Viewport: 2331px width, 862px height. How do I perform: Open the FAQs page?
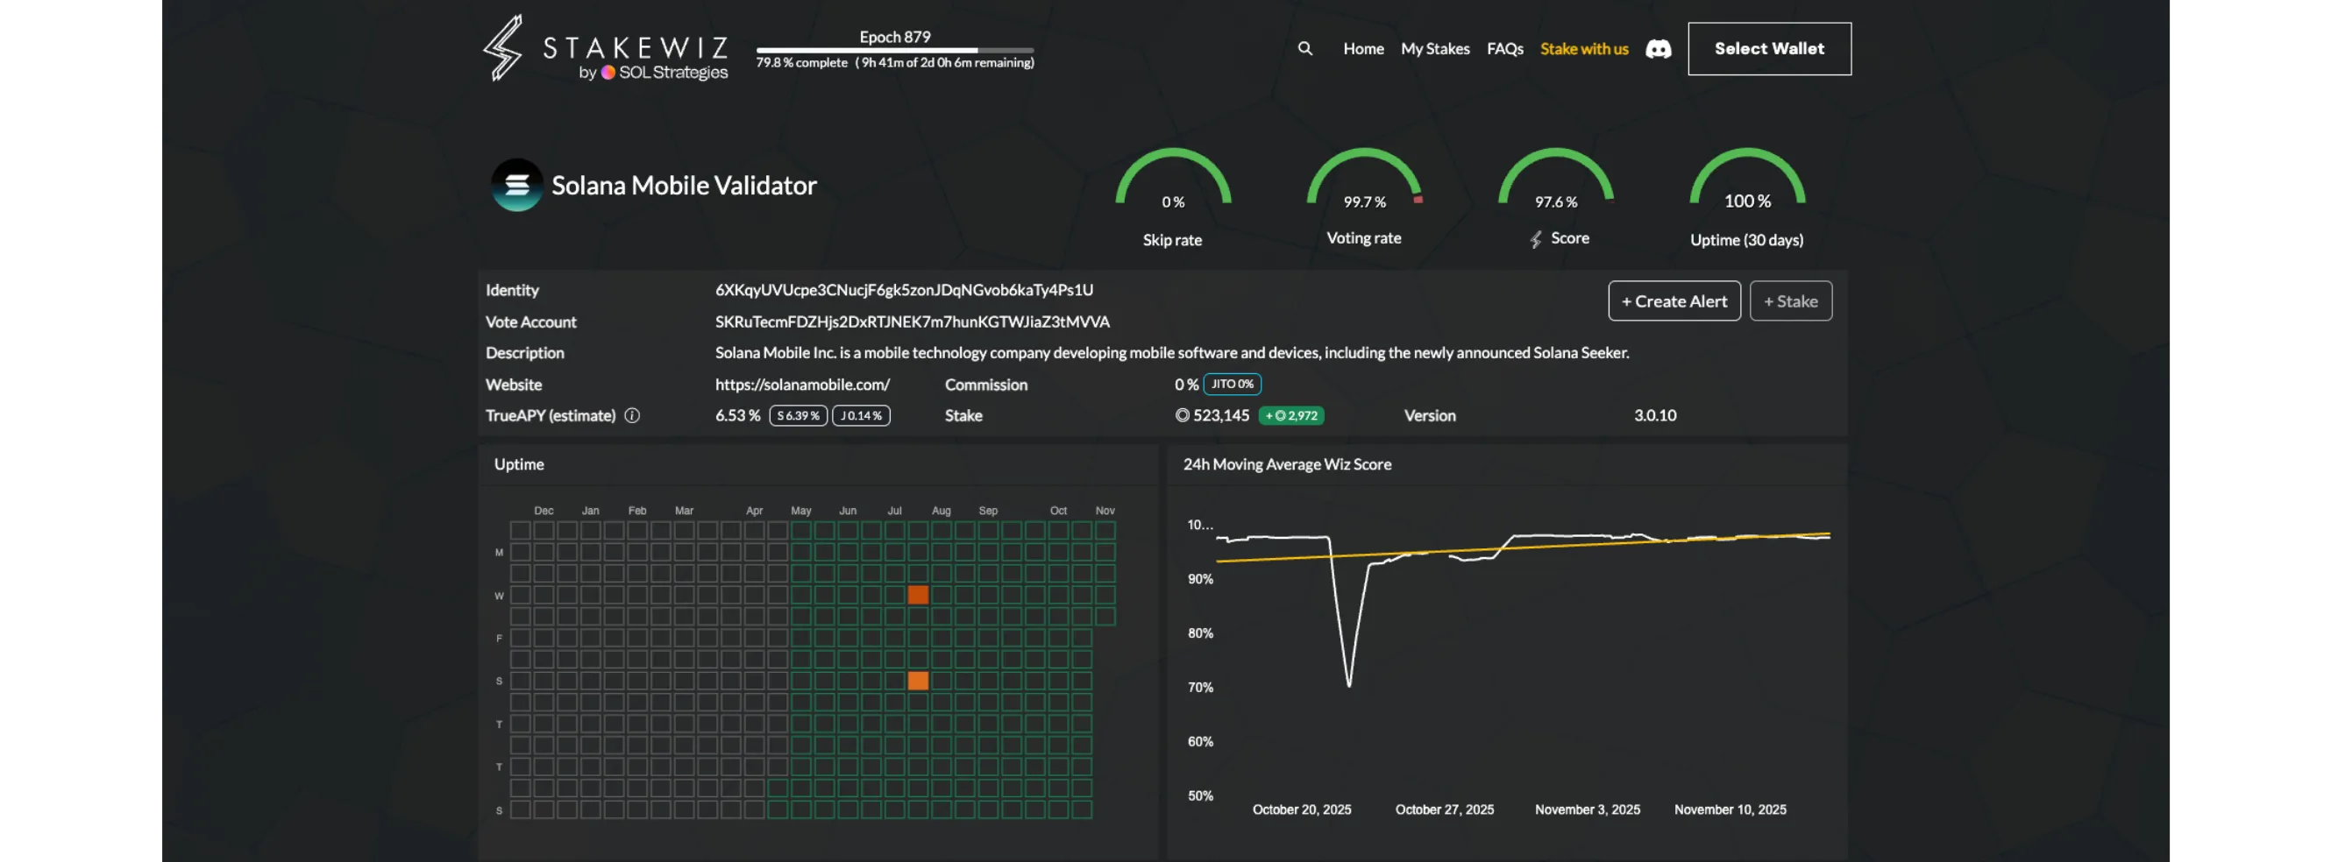1504,49
